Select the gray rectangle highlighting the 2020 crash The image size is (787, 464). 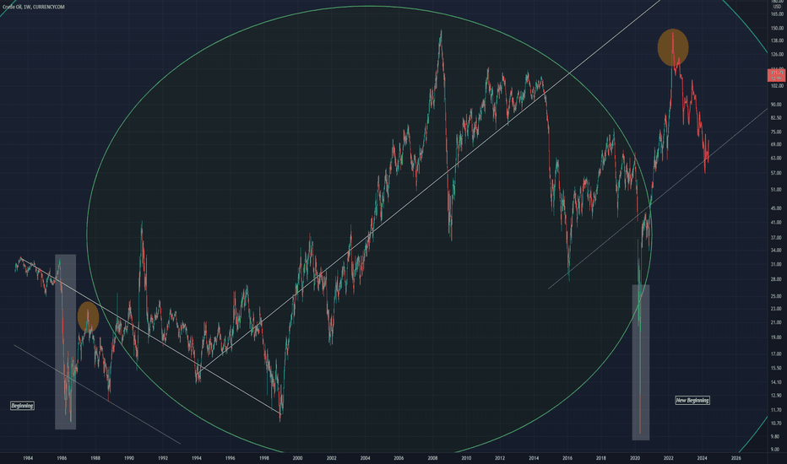(640, 363)
